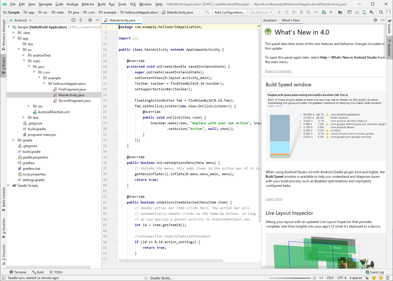Image resolution: width=393 pixels, height=281 pixels.
Task: Click the Run with Coverage icon
Action: coord(309,12)
